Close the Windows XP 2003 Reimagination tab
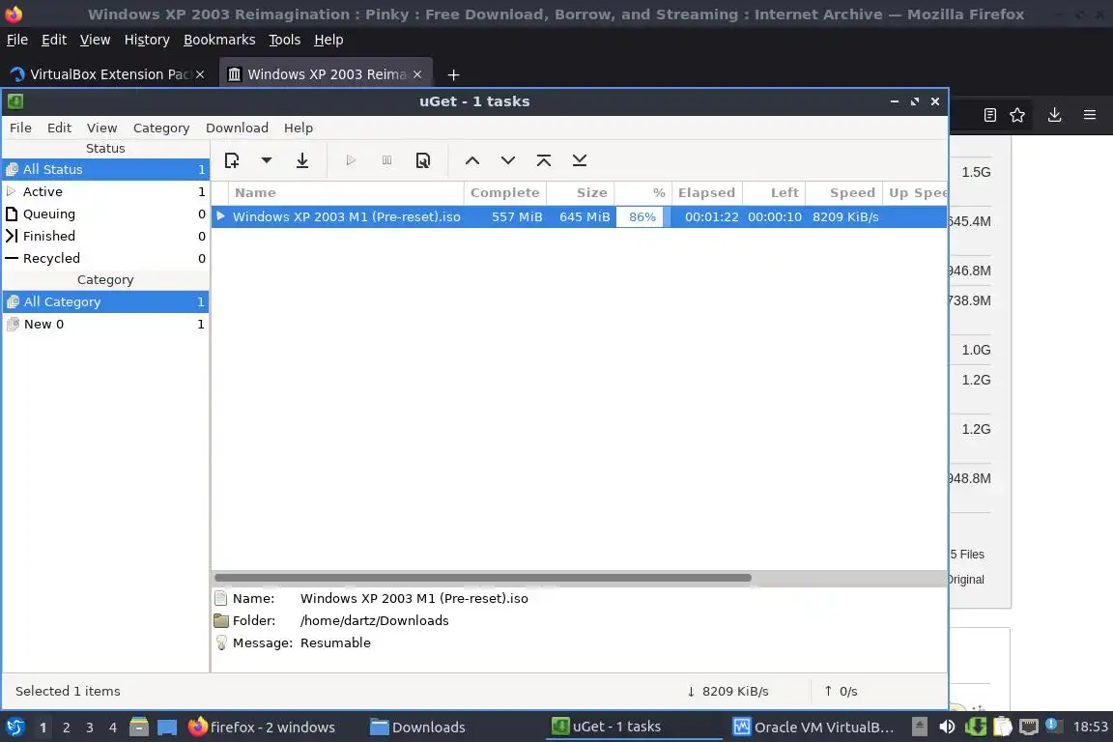The image size is (1113, 742). point(417,74)
